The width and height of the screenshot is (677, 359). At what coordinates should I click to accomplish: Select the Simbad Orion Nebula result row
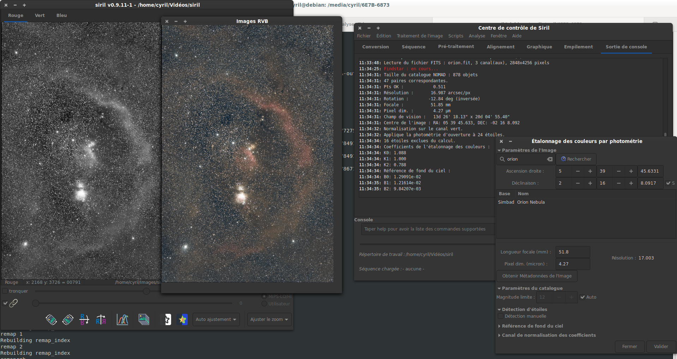586,202
